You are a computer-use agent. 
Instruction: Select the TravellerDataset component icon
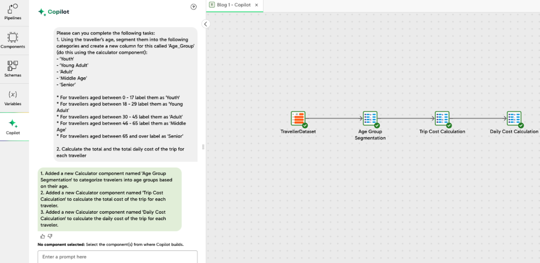click(x=298, y=117)
